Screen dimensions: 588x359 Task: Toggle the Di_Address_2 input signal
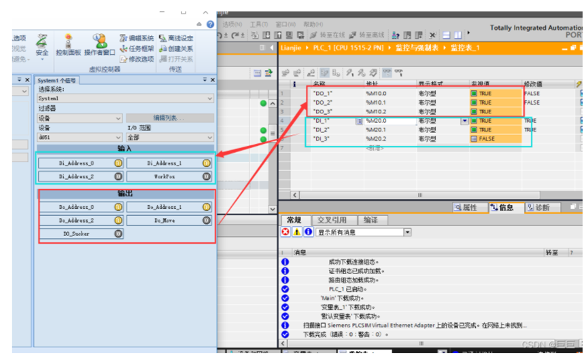point(81,176)
